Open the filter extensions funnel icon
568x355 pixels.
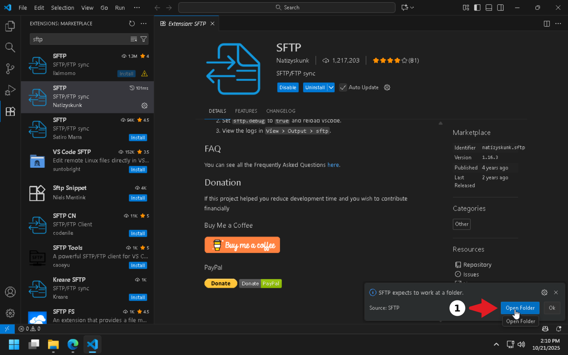click(x=144, y=39)
